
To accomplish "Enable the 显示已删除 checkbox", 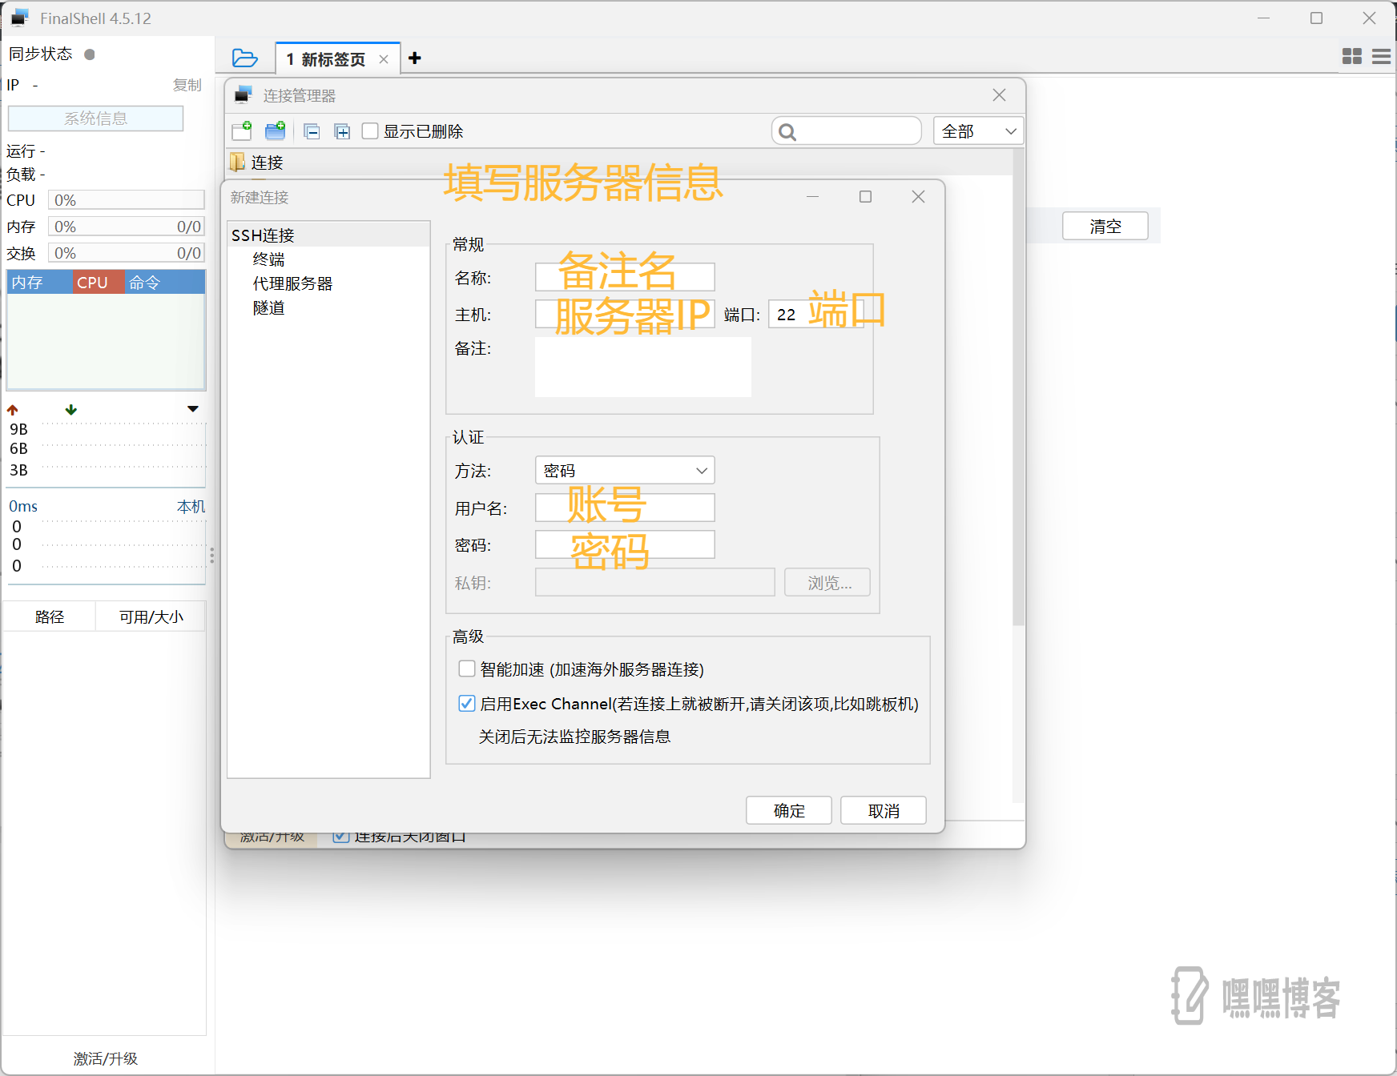I will tap(370, 131).
